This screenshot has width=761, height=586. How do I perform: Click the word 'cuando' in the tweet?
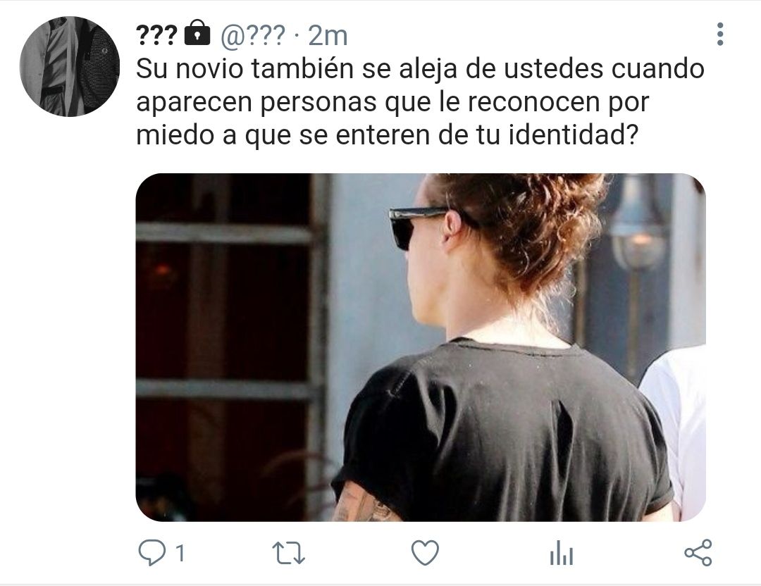coord(658,69)
